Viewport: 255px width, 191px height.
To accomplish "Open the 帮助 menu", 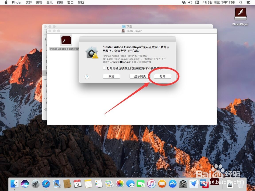I will [x=81, y=3].
